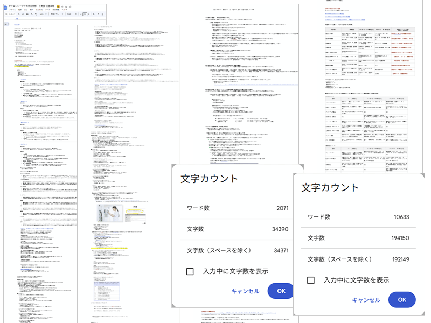Image resolution: width=431 pixels, height=323 pixels.
Task: Toggle italic formatting in the toolbar
Action: 98,13
